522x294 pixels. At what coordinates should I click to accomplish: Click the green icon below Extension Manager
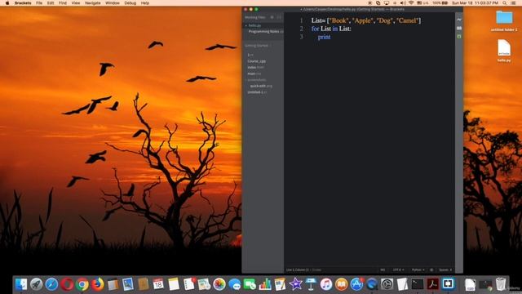point(459,36)
